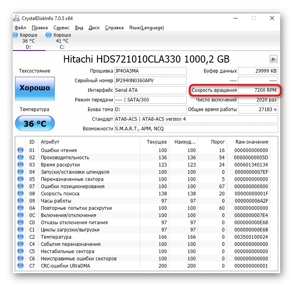The image size is (293, 286).
Task: Click the Возможности field S.M.A.R.T., APM, NCQ
Action: pos(196,129)
